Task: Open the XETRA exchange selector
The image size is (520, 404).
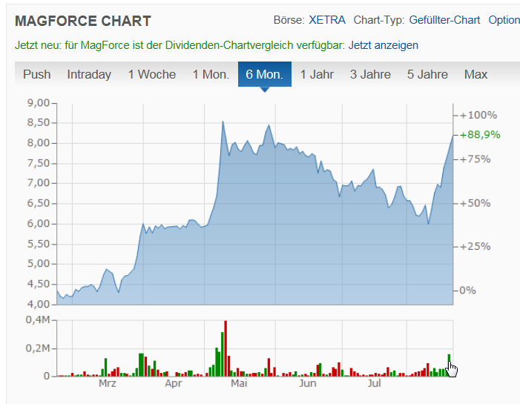Action: (x=327, y=20)
